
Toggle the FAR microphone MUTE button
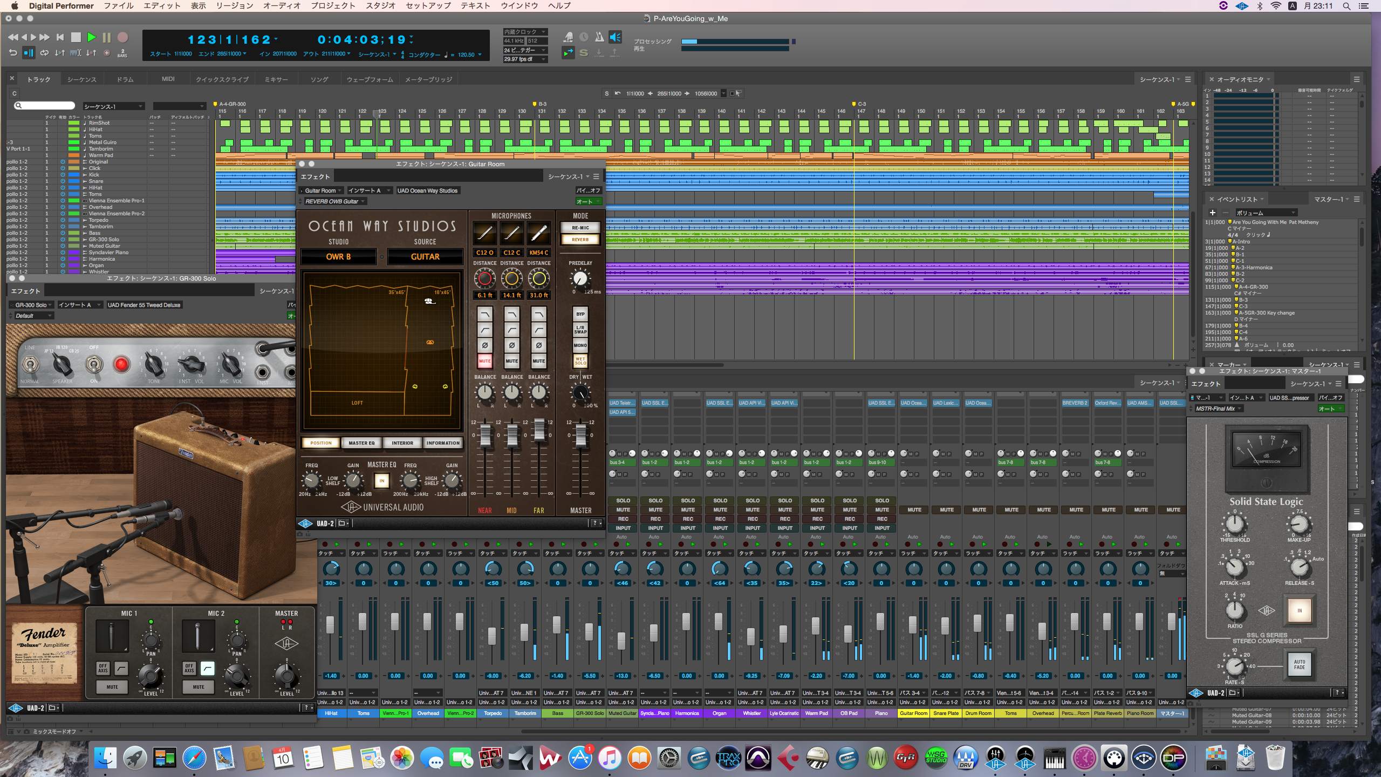pos(538,361)
